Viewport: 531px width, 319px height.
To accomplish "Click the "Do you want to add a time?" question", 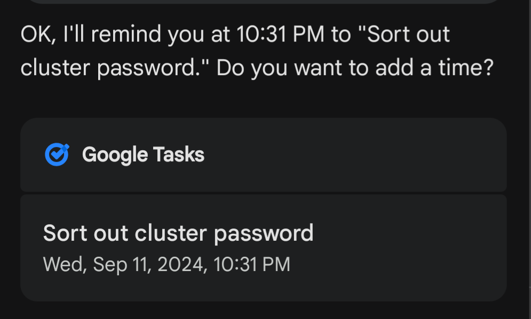I will pos(355,68).
